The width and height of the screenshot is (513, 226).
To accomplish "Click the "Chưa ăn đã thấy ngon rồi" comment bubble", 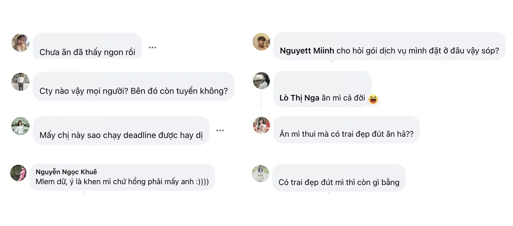I will tap(87, 52).
